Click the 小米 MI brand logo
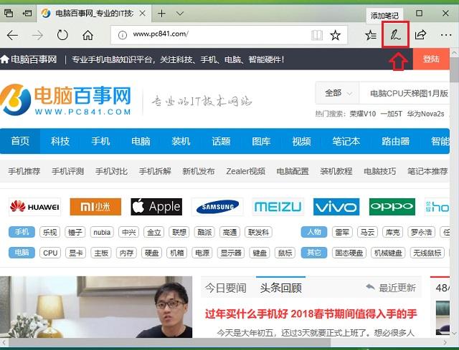The height and width of the screenshot is (350, 459). point(95,207)
